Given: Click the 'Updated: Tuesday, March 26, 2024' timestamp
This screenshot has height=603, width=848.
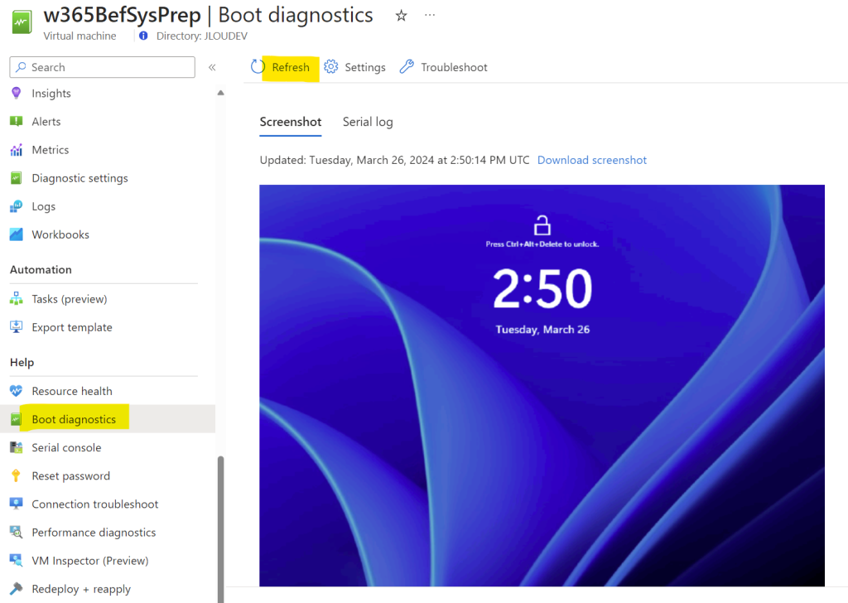Looking at the screenshot, I should click(x=394, y=160).
